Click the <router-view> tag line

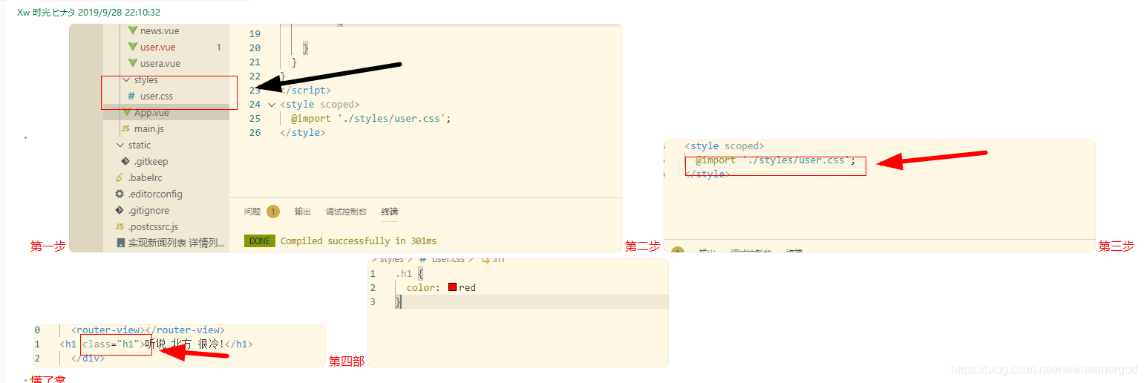(148, 330)
